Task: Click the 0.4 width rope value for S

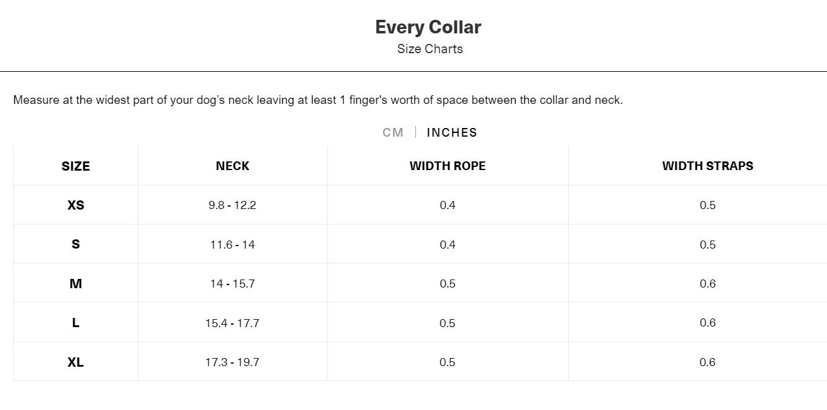Action: (447, 244)
